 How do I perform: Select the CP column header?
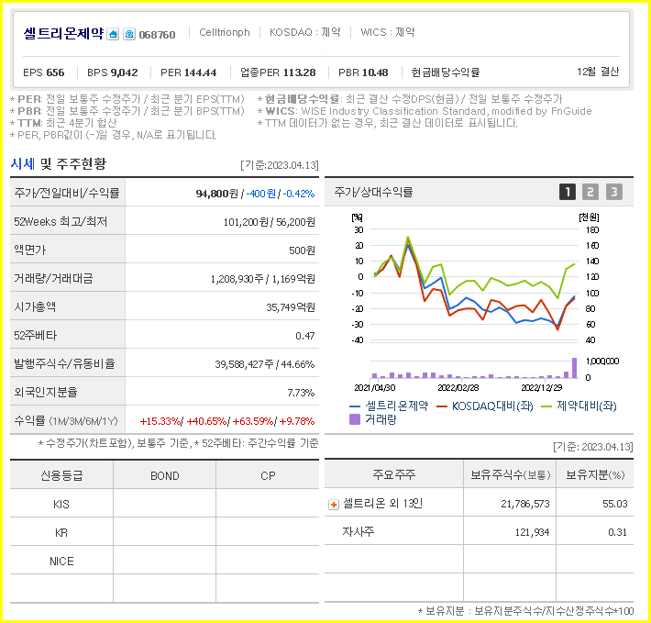[x=268, y=476]
